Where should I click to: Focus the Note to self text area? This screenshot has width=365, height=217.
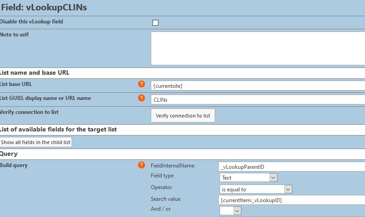click(x=258, y=49)
